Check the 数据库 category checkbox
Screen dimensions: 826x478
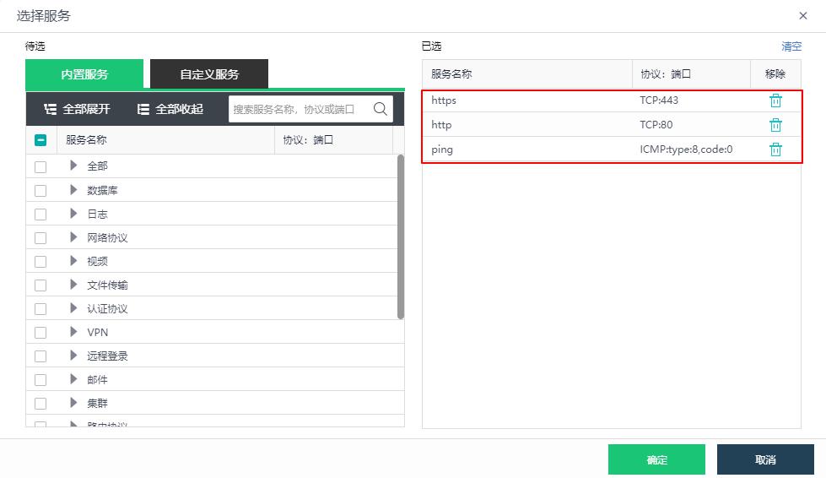pos(40,191)
